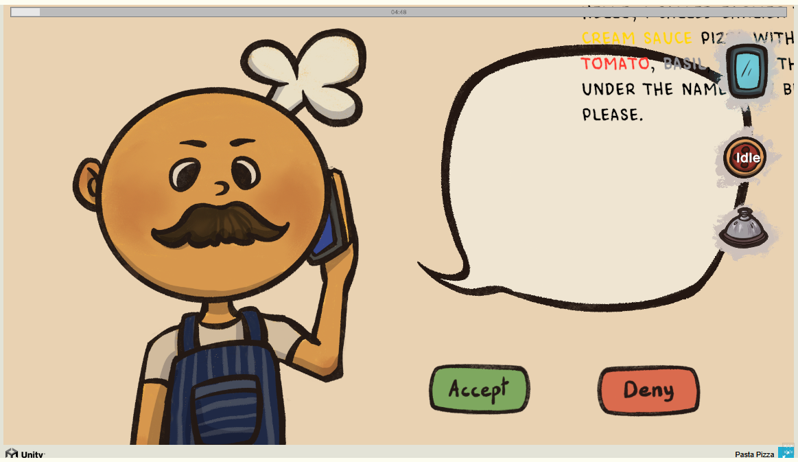The height and width of the screenshot is (462, 798).
Task: Deny the pizza order
Action: point(648,390)
